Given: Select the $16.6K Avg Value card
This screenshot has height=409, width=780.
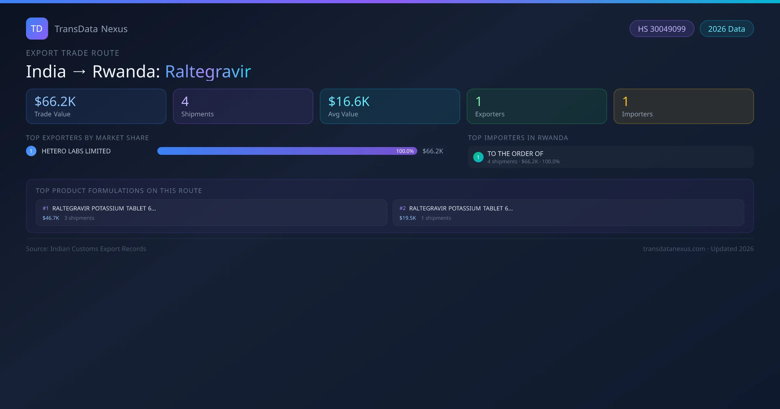Looking at the screenshot, I should (x=390, y=106).
